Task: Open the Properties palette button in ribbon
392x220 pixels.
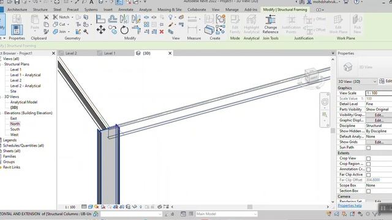Action: [17, 30]
